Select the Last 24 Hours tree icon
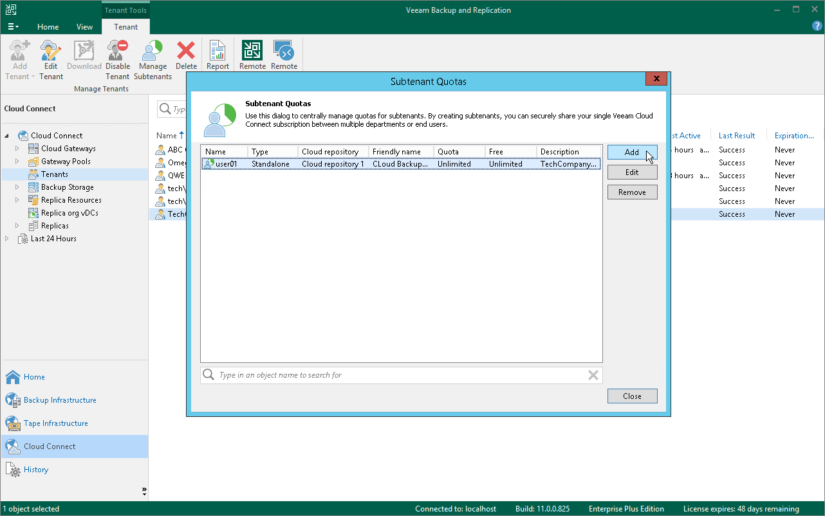The image size is (825, 516). coord(23,239)
